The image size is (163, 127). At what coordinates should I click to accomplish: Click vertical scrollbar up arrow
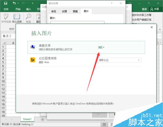click(161, 43)
